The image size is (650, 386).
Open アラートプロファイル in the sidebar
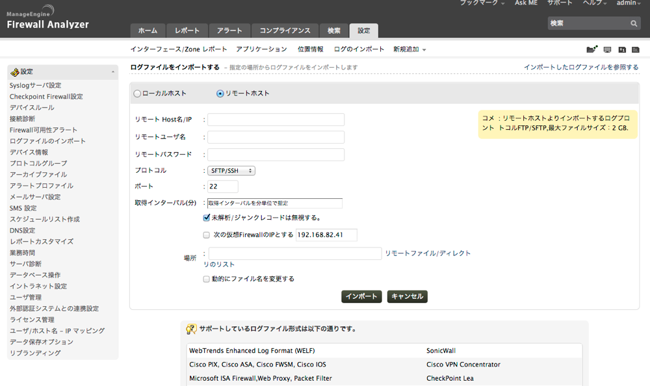[x=42, y=186]
